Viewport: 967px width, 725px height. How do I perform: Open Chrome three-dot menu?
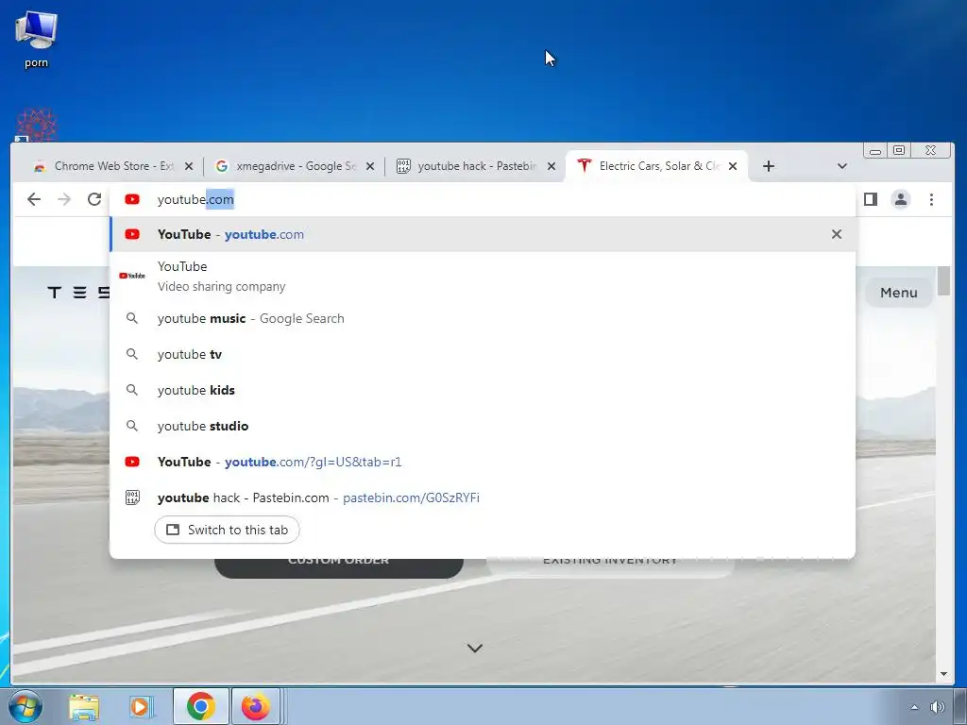(x=931, y=199)
